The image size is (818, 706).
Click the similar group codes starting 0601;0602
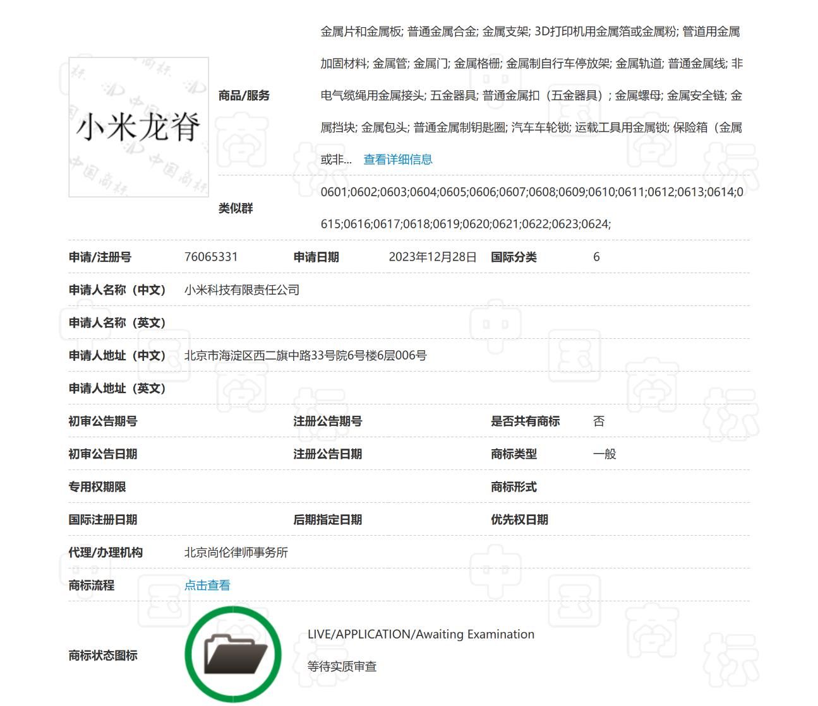click(x=532, y=208)
